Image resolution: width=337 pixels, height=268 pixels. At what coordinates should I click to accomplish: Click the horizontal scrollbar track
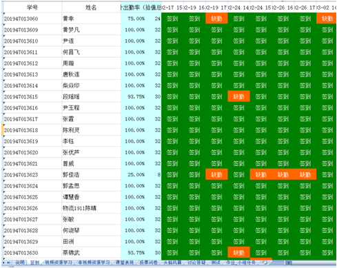314,262
